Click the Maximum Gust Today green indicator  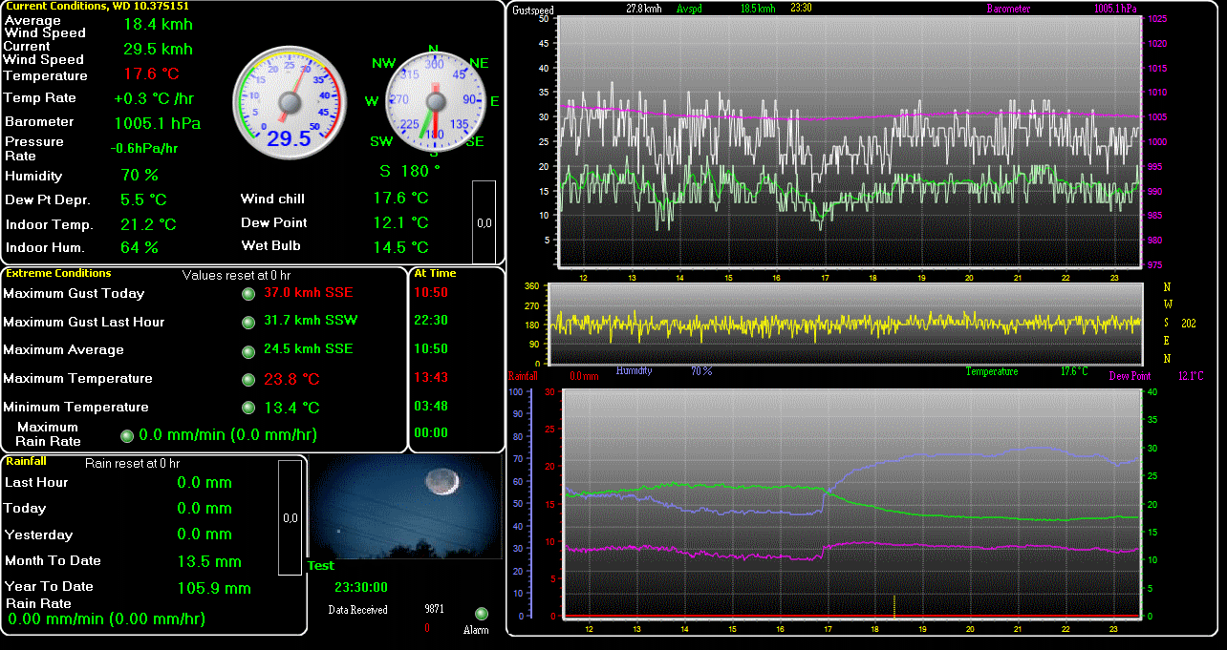[x=248, y=294]
